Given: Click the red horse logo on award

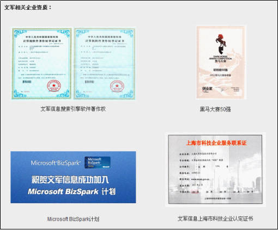Looking at the screenshot, I should (221, 44).
